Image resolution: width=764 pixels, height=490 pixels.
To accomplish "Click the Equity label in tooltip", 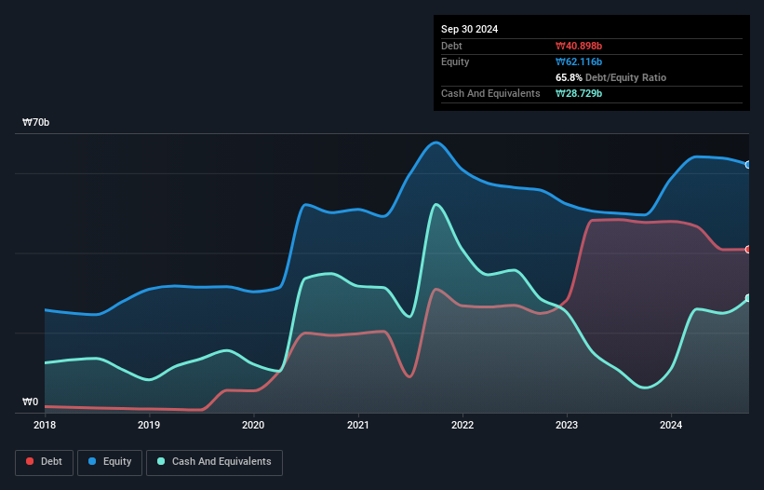I will [x=455, y=61].
